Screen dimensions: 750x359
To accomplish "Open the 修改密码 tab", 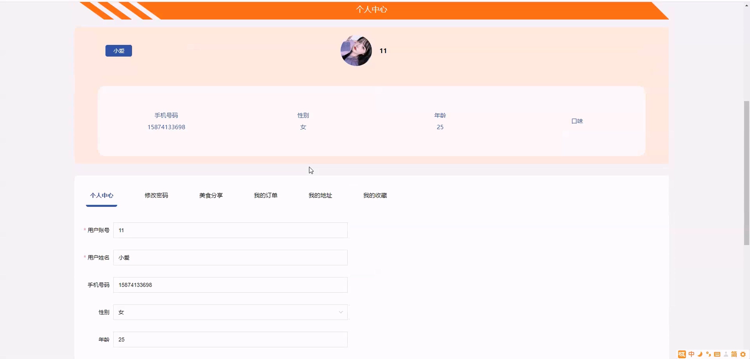I will (156, 195).
